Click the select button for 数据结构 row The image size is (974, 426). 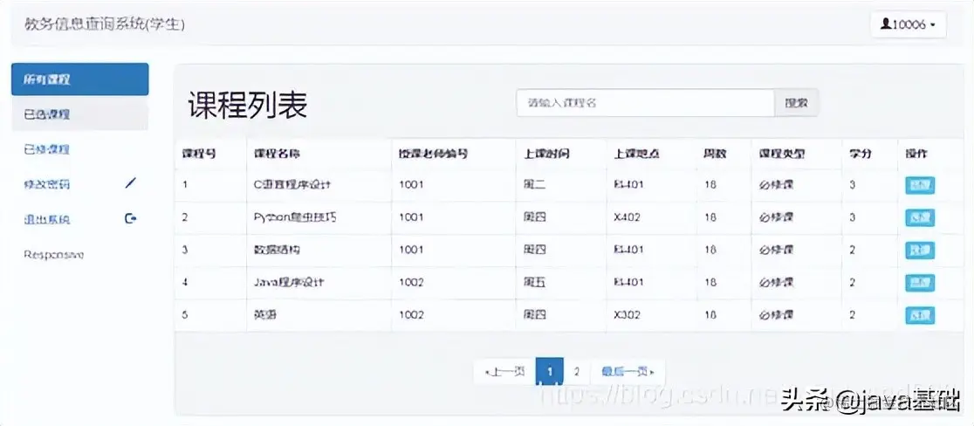920,251
